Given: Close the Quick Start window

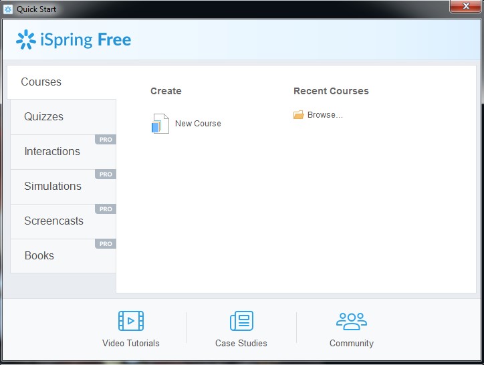Looking at the screenshot, I should 466,6.
